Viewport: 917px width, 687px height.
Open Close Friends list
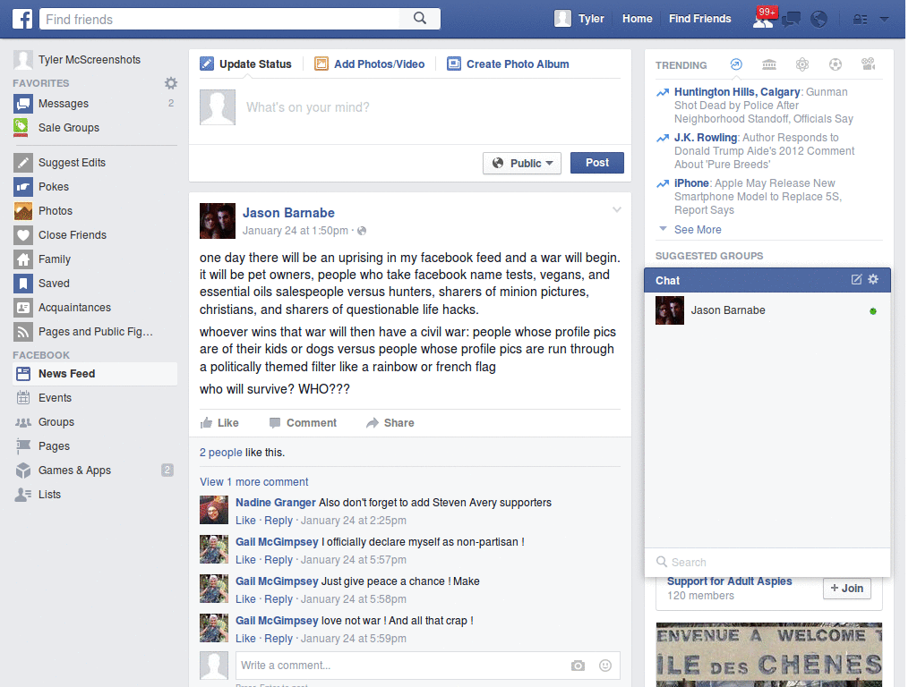(x=95, y=235)
